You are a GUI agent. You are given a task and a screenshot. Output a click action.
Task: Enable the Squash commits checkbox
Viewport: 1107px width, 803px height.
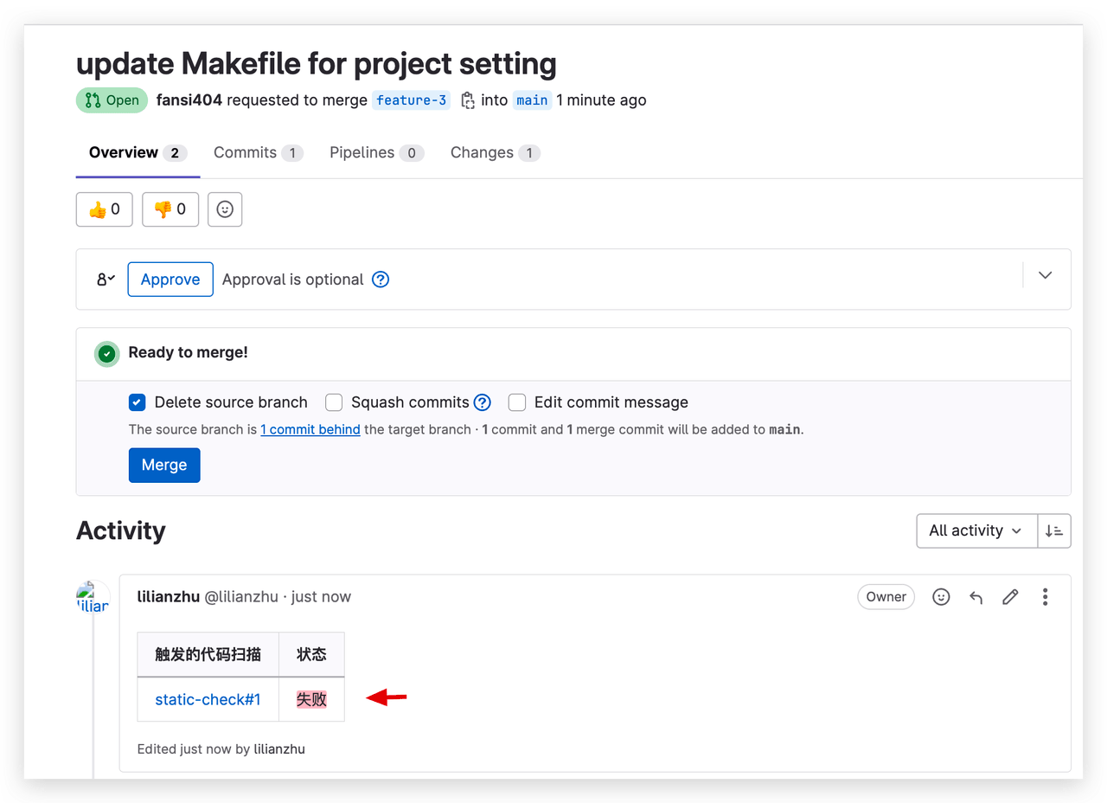point(334,402)
